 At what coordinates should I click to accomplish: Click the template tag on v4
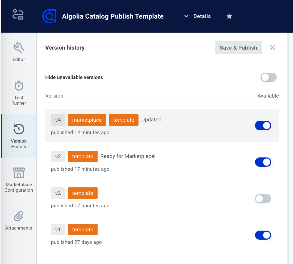124,120
